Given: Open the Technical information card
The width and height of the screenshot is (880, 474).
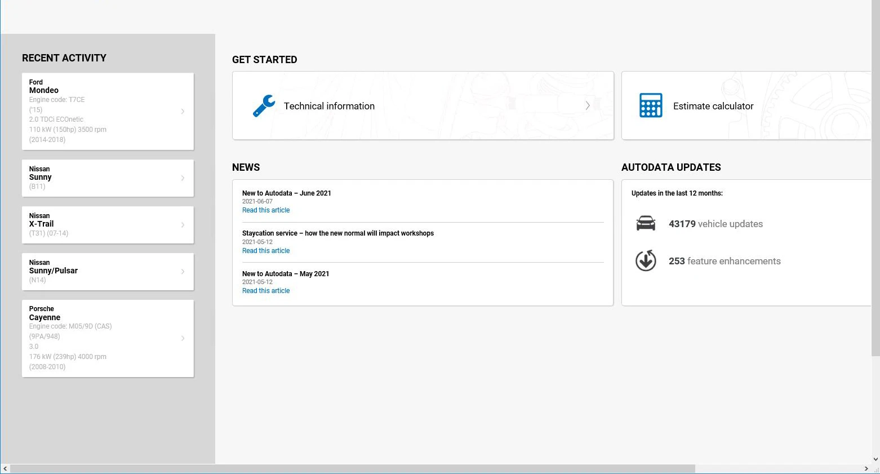Looking at the screenshot, I should [x=423, y=105].
